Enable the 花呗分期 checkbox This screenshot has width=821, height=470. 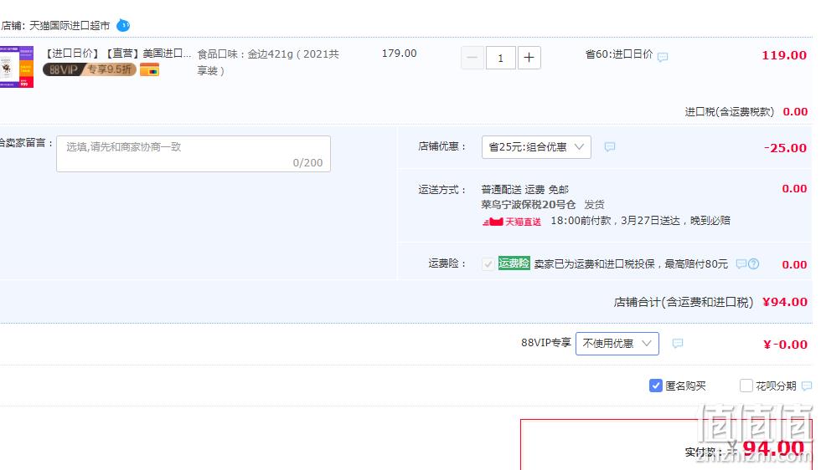(x=746, y=386)
